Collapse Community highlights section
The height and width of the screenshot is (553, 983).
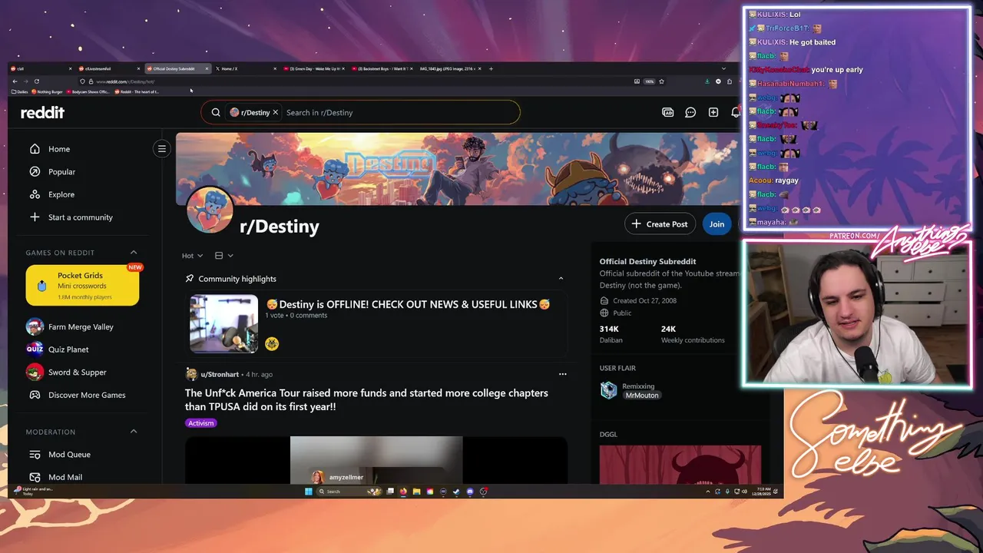pyautogui.click(x=561, y=279)
